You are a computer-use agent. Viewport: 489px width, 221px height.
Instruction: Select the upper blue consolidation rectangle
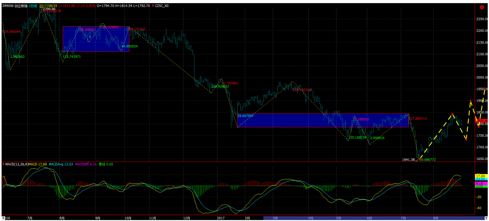point(96,39)
